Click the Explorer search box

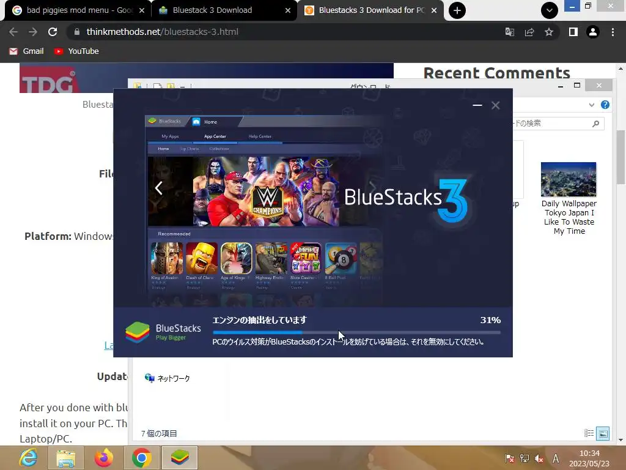coord(559,124)
